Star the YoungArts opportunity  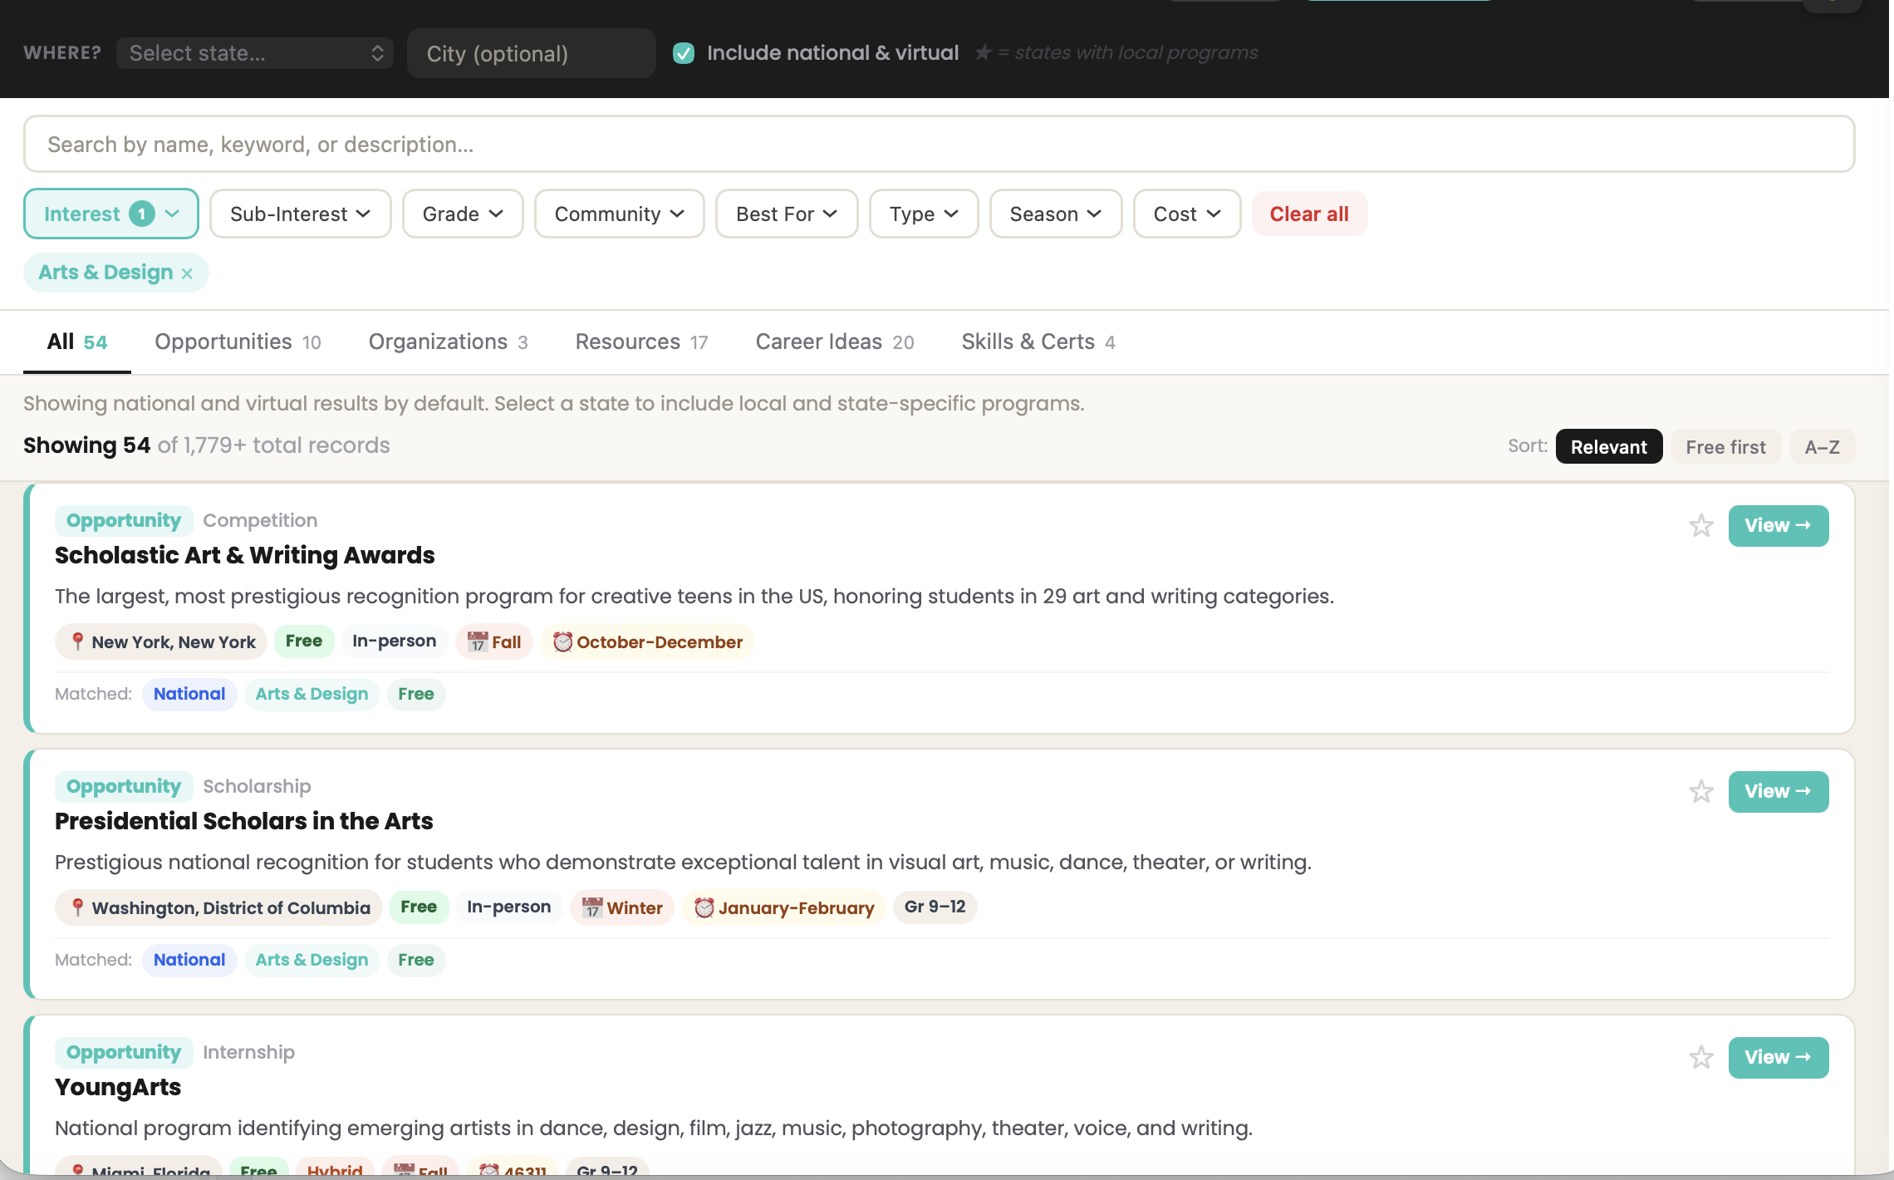coord(1700,1057)
